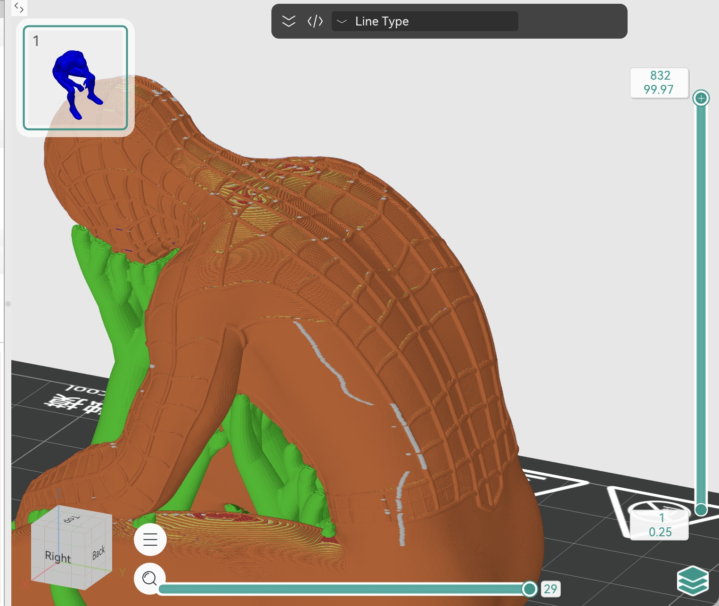Viewport: 719px width, 606px height.
Task: Open the Line Type dropdown
Action: click(425, 21)
